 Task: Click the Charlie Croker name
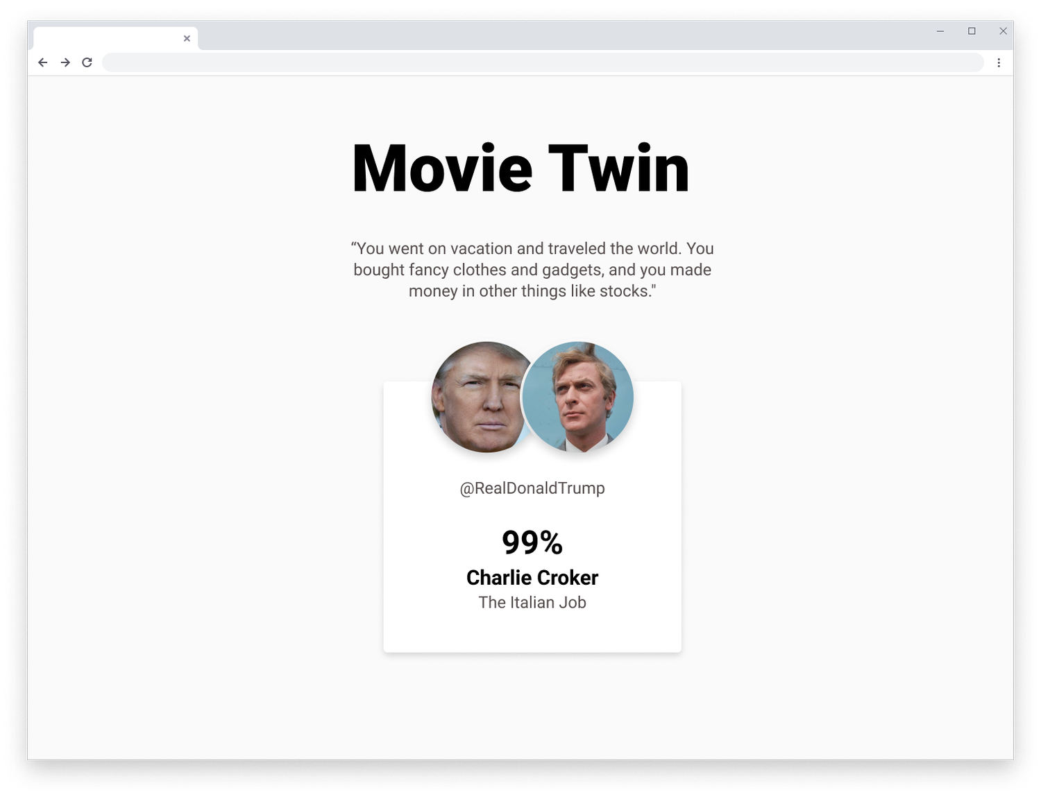pos(532,578)
